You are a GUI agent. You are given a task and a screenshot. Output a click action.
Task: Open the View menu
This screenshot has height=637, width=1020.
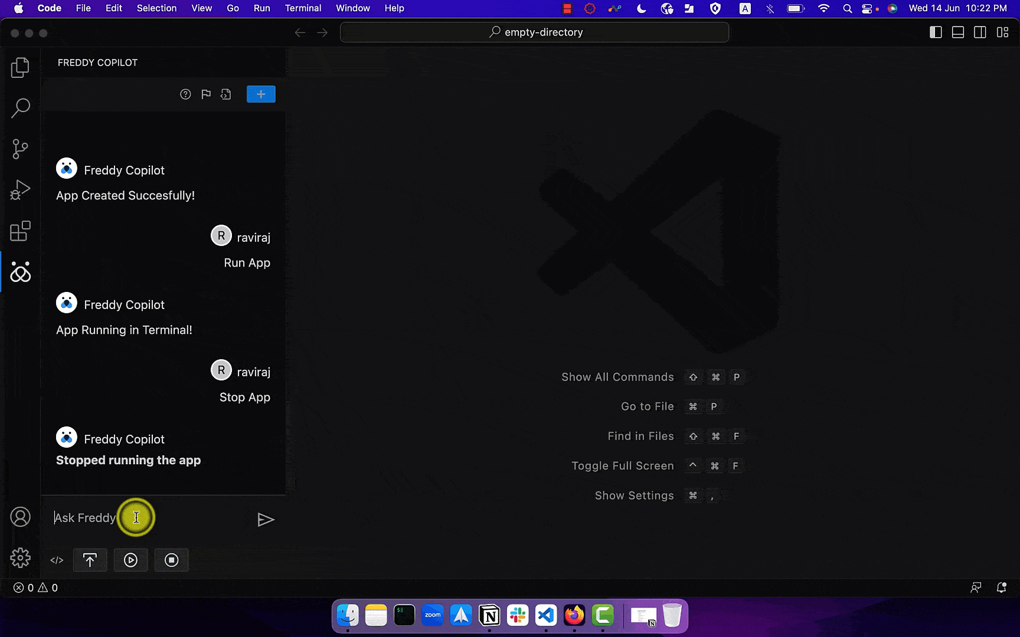[201, 8]
